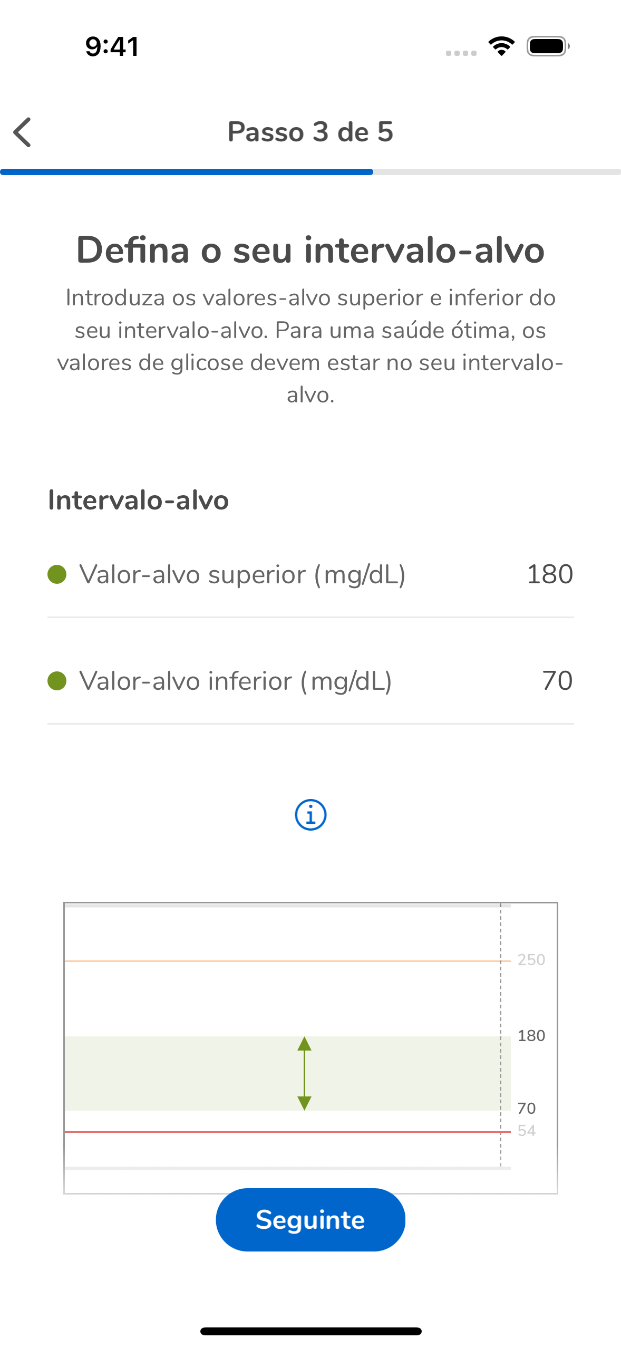Tap the Wi-Fi status icon

(x=501, y=46)
